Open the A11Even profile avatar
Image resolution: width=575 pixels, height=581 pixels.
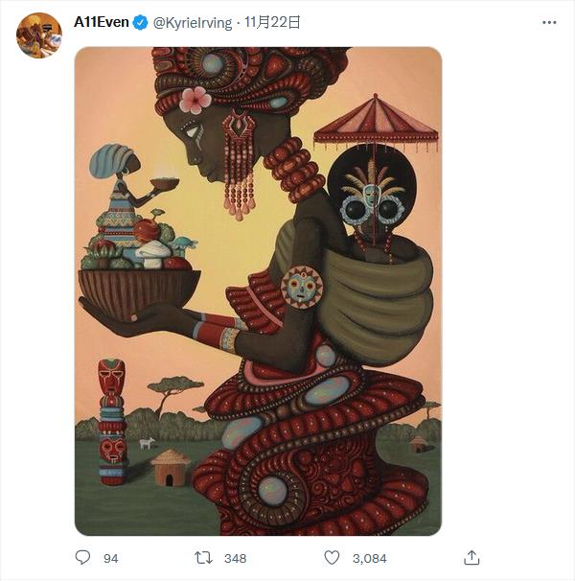pos(39,35)
